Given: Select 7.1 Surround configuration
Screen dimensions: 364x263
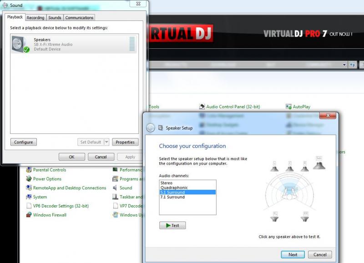Looking at the screenshot, I should (187, 197).
